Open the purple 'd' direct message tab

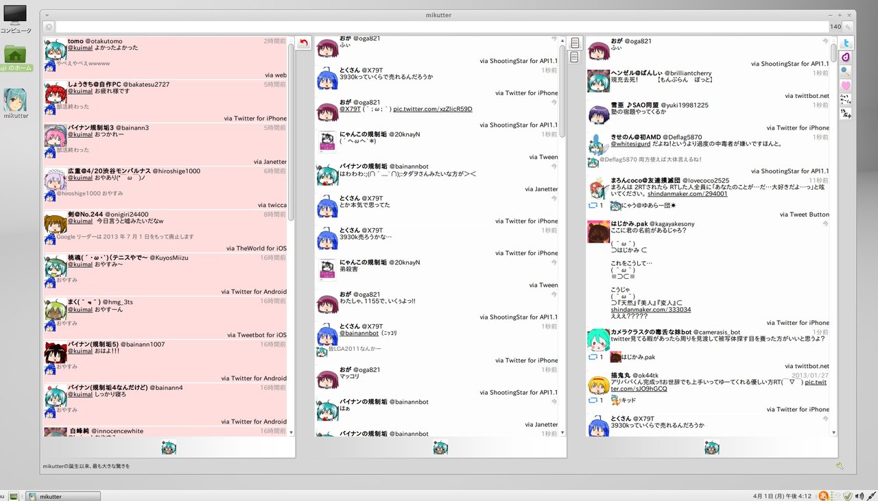coord(846,57)
